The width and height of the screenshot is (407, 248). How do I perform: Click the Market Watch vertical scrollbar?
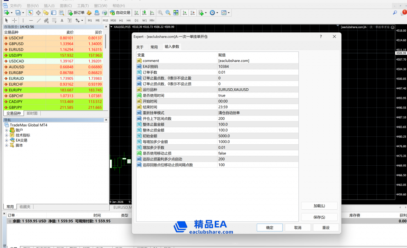point(106,41)
